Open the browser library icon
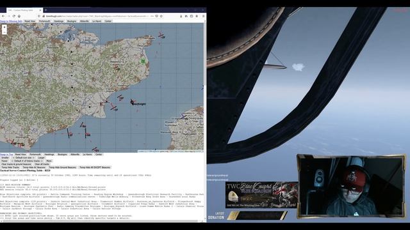Screen dimensions: 410x230 186,16
